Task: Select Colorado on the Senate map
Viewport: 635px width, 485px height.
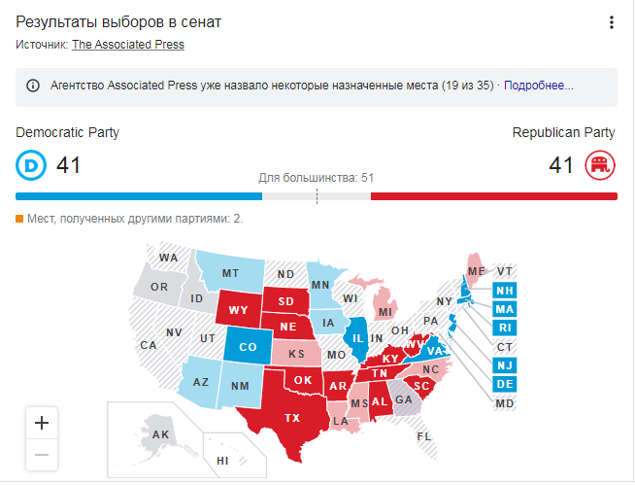Action: (x=248, y=345)
